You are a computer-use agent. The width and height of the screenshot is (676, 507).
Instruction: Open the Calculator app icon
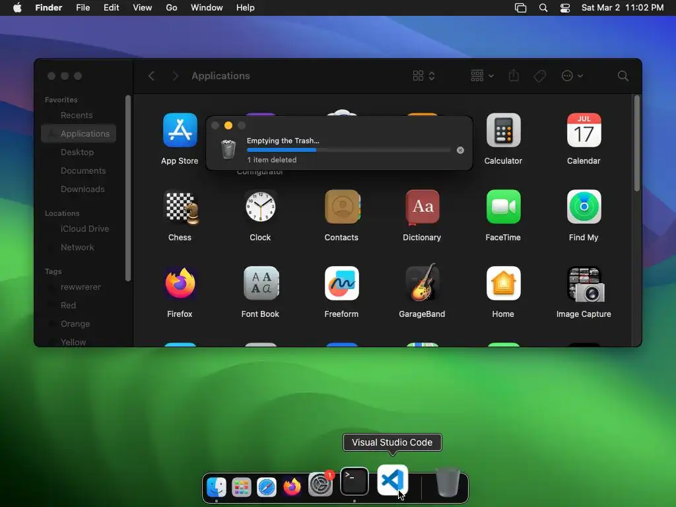pos(503,130)
